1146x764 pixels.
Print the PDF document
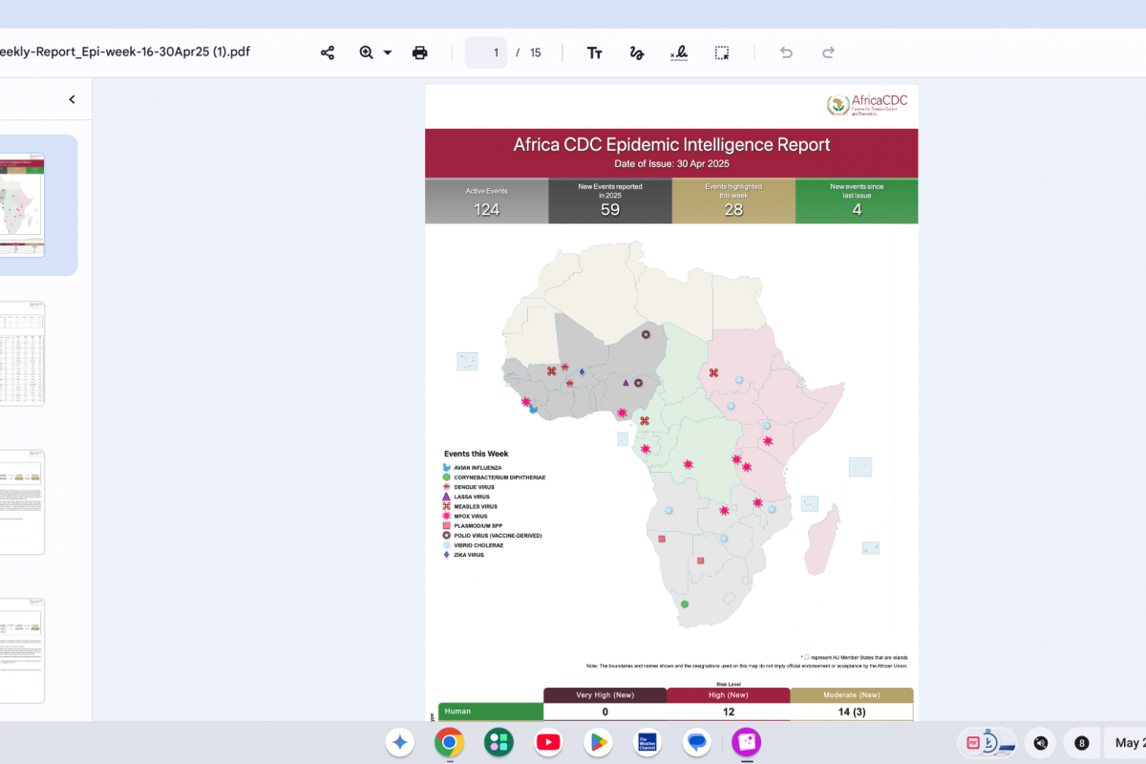click(419, 53)
